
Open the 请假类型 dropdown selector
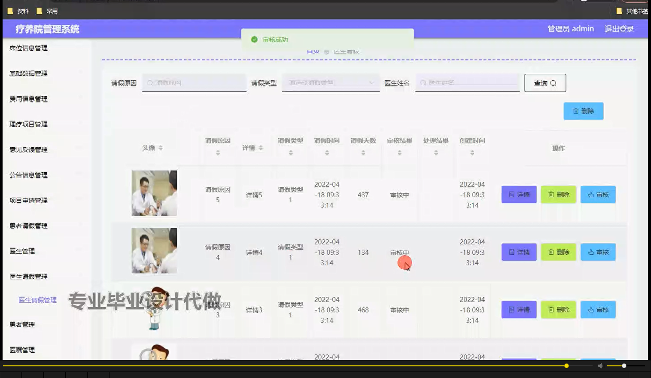[x=330, y=82]
